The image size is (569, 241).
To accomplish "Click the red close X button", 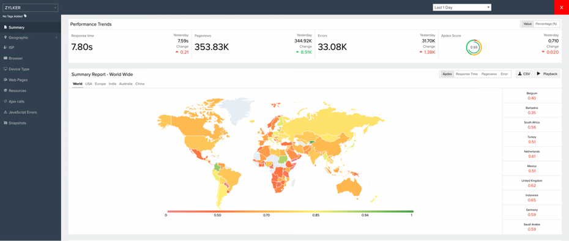I will 562,7.
